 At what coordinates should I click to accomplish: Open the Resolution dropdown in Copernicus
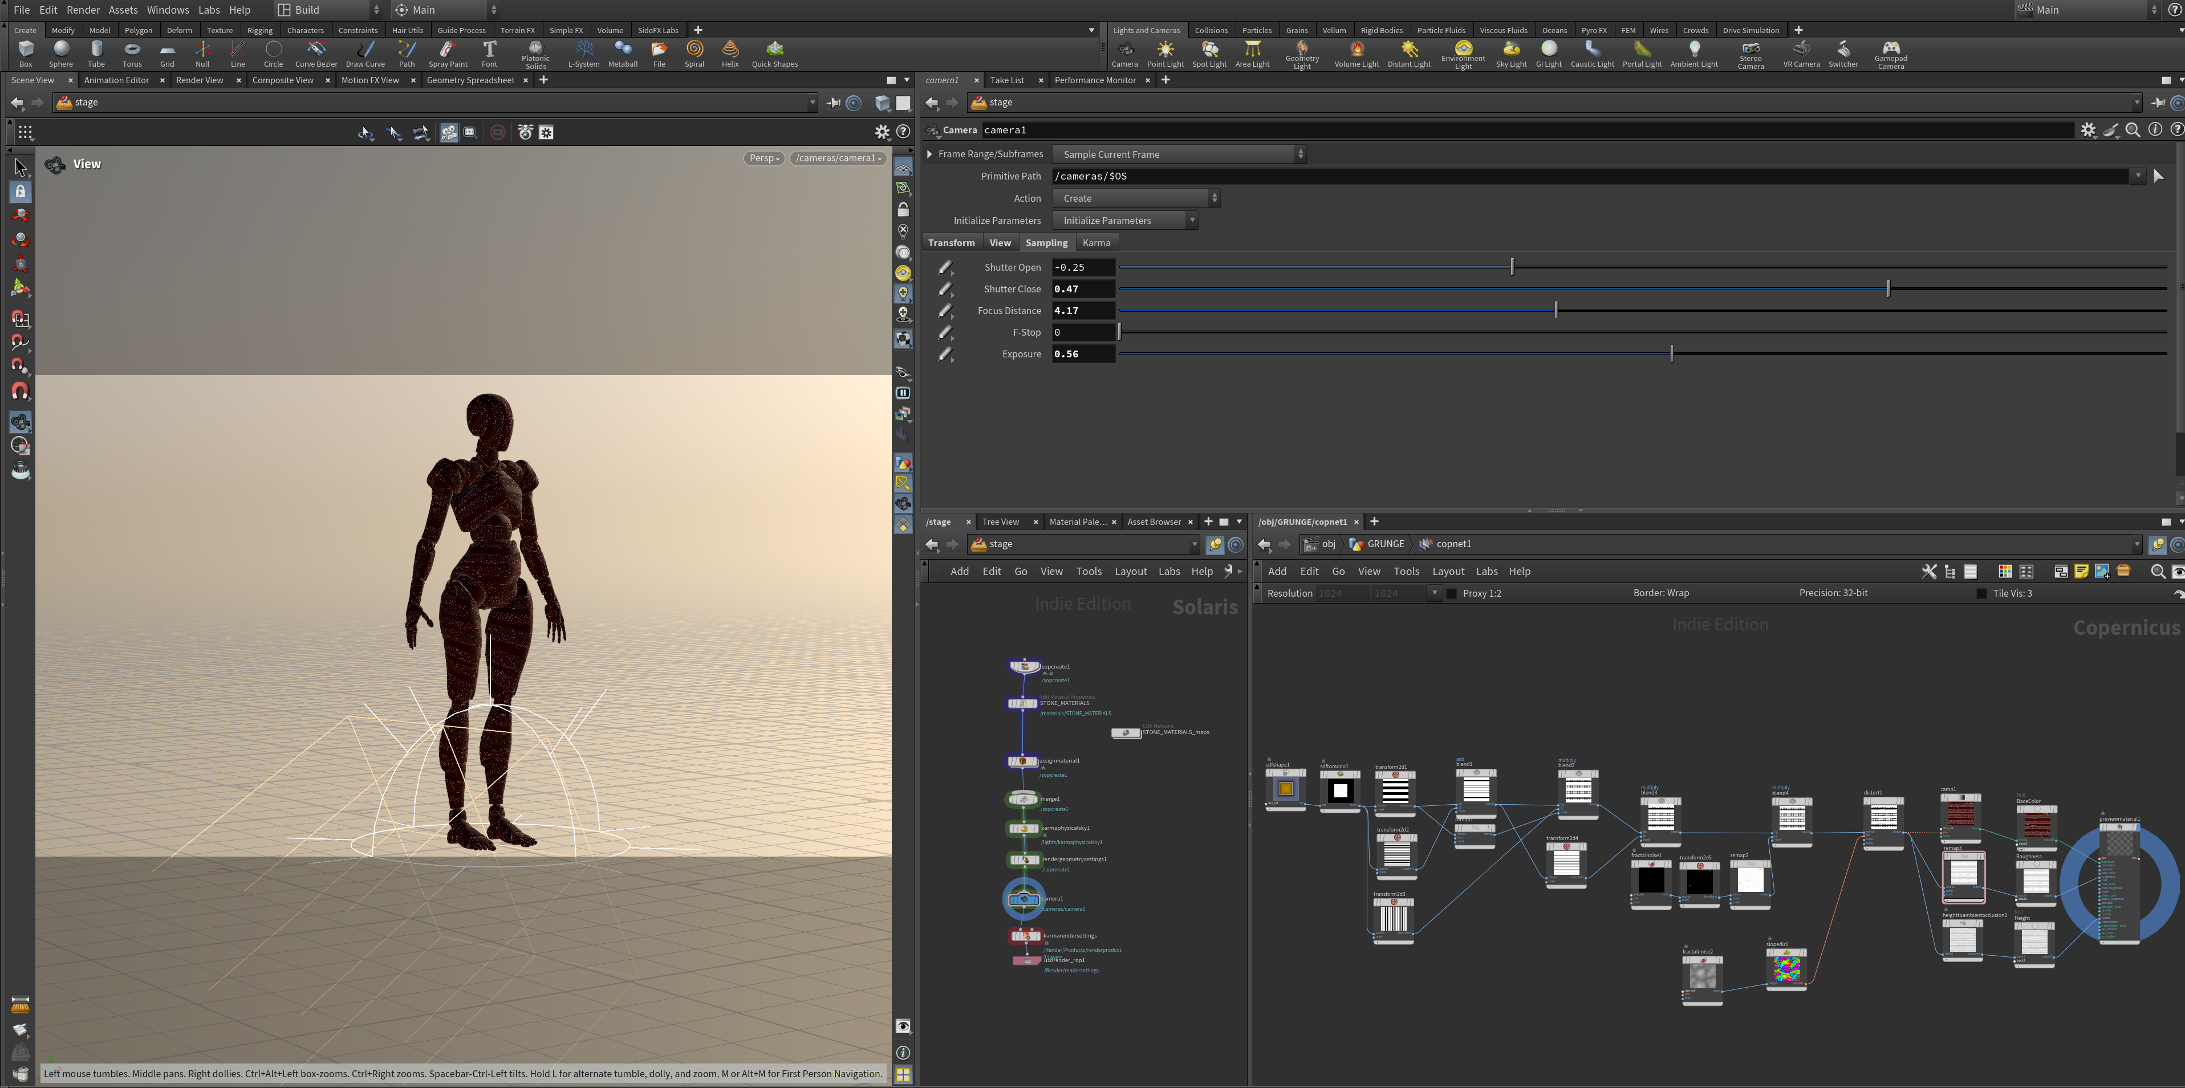[1434, 594]
